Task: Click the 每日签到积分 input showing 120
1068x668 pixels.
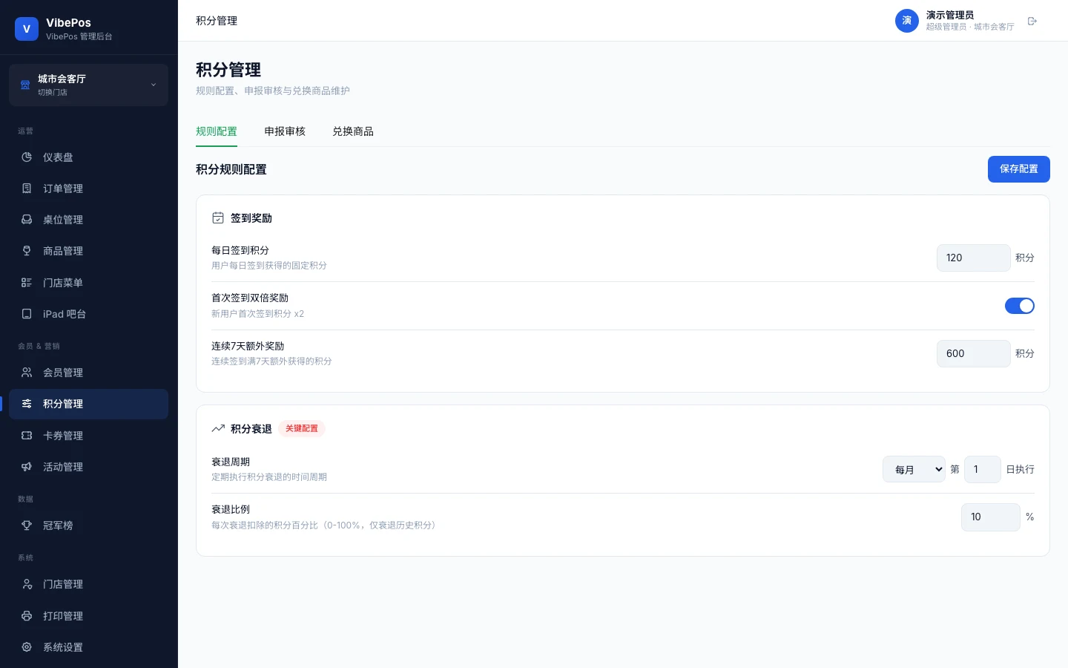Action: [973, 258]
